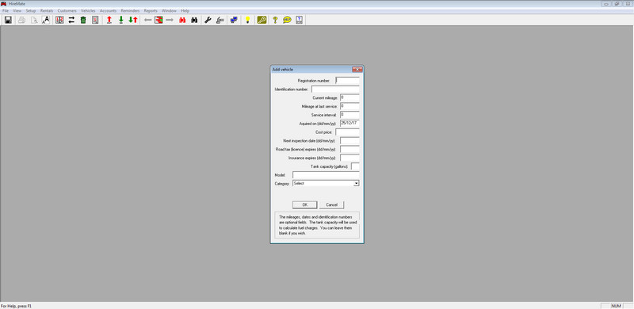Viewport: 634px width, 309px height.
Task: Click the Print preview icon
Action: 34,20
